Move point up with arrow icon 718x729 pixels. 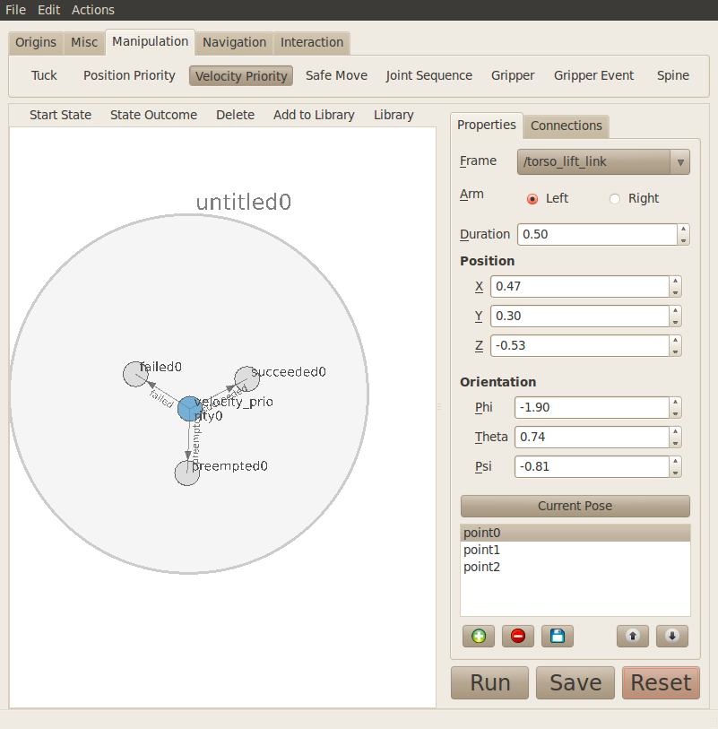click(x=633, y=636)
